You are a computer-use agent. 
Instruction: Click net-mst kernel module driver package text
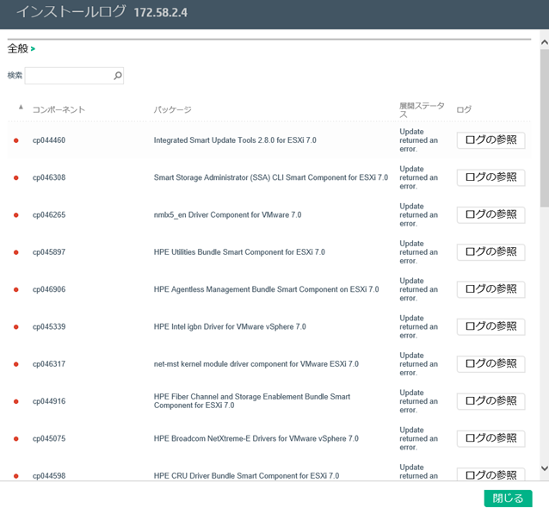[x=256, y=364]
